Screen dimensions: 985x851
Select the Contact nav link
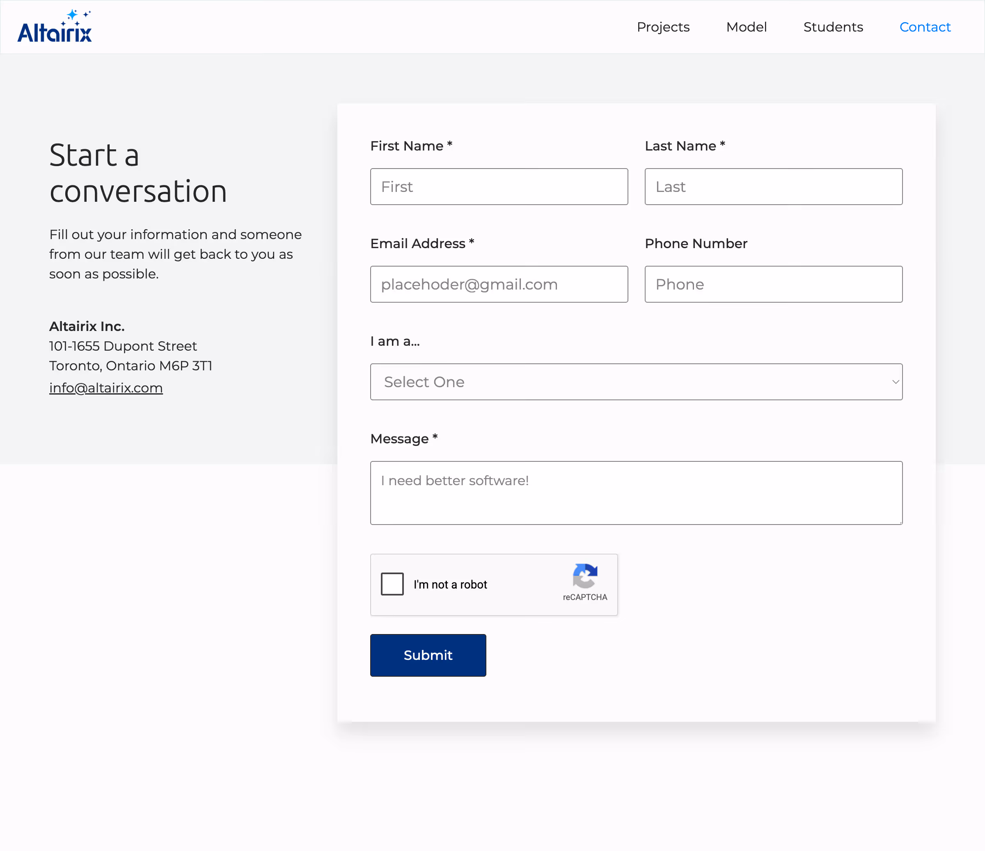[925, 27]
